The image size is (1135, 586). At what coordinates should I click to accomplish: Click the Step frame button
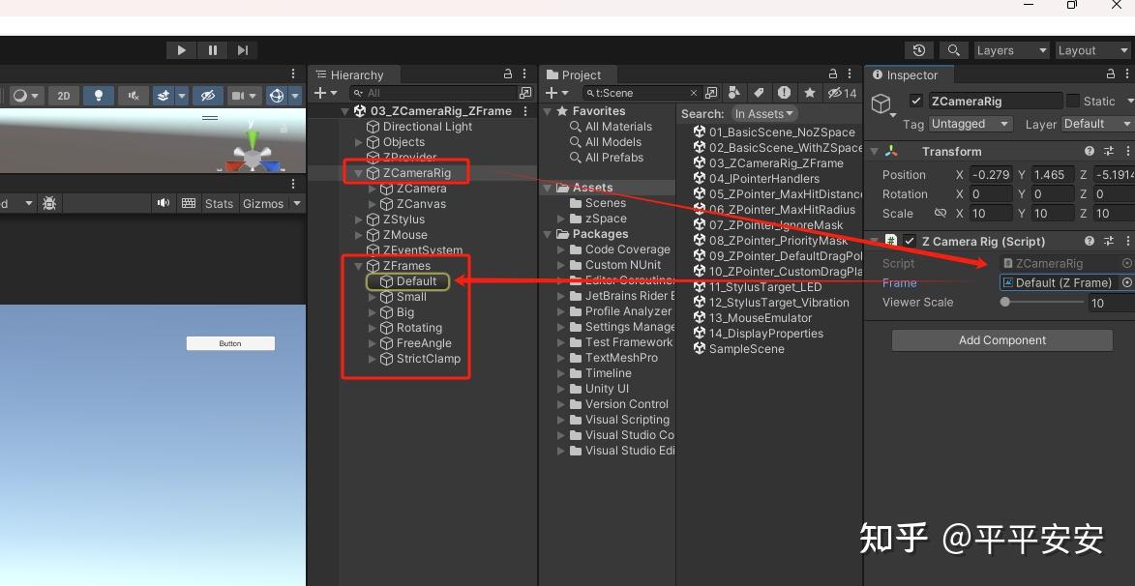pyautogui.click(x=243, y=49)
